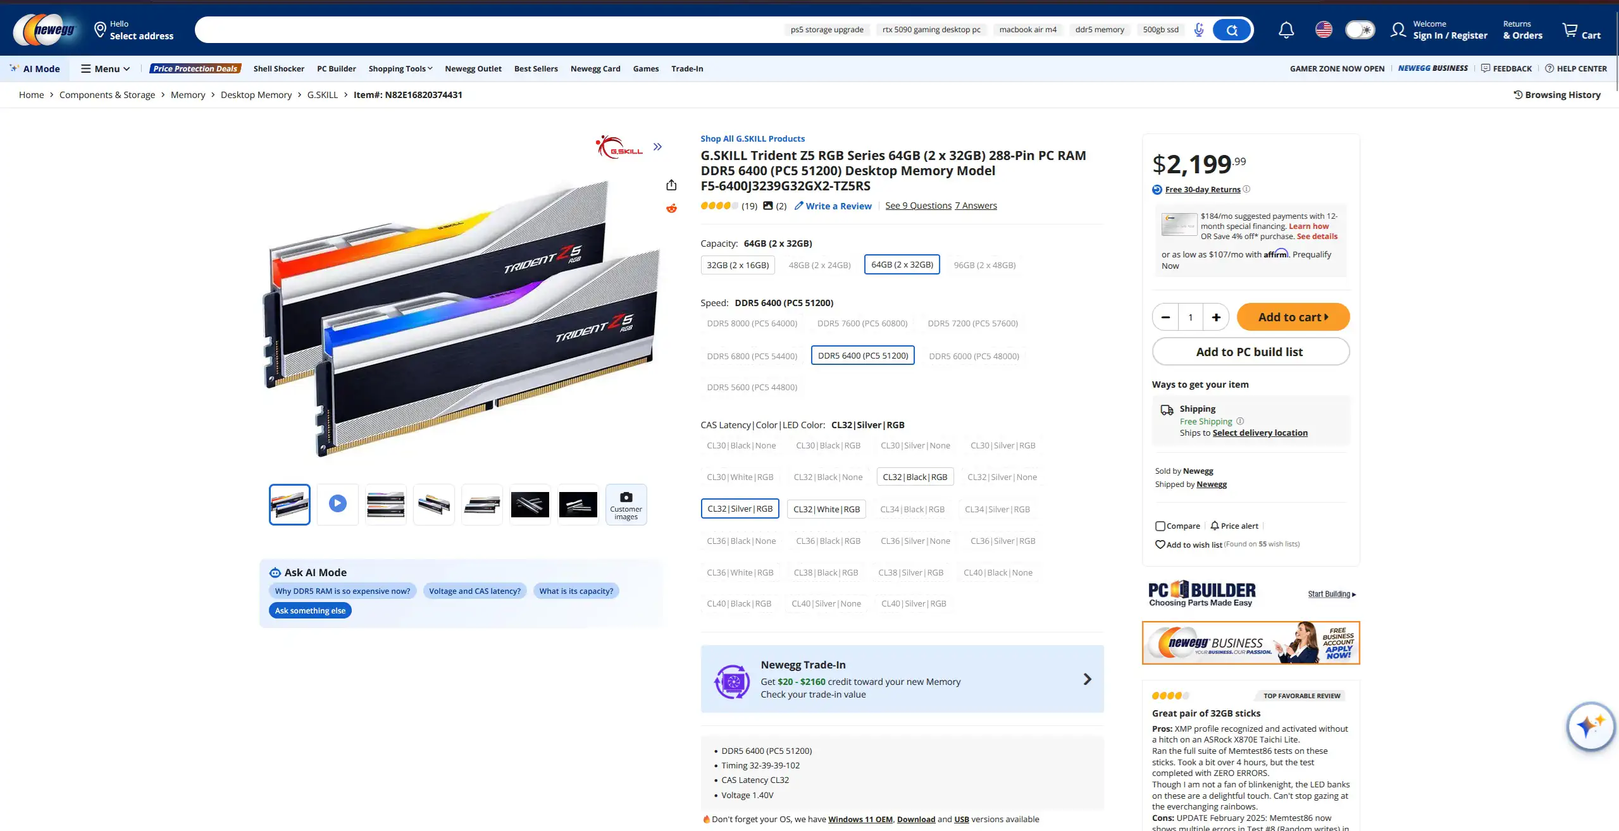1619x831 pixels.
Task: Decrease quantity with minus button
Action: (1165, 317)
